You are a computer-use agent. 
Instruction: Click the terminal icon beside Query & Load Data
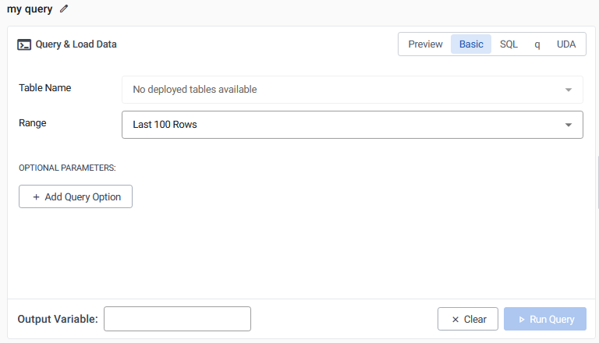coord(24,44)
